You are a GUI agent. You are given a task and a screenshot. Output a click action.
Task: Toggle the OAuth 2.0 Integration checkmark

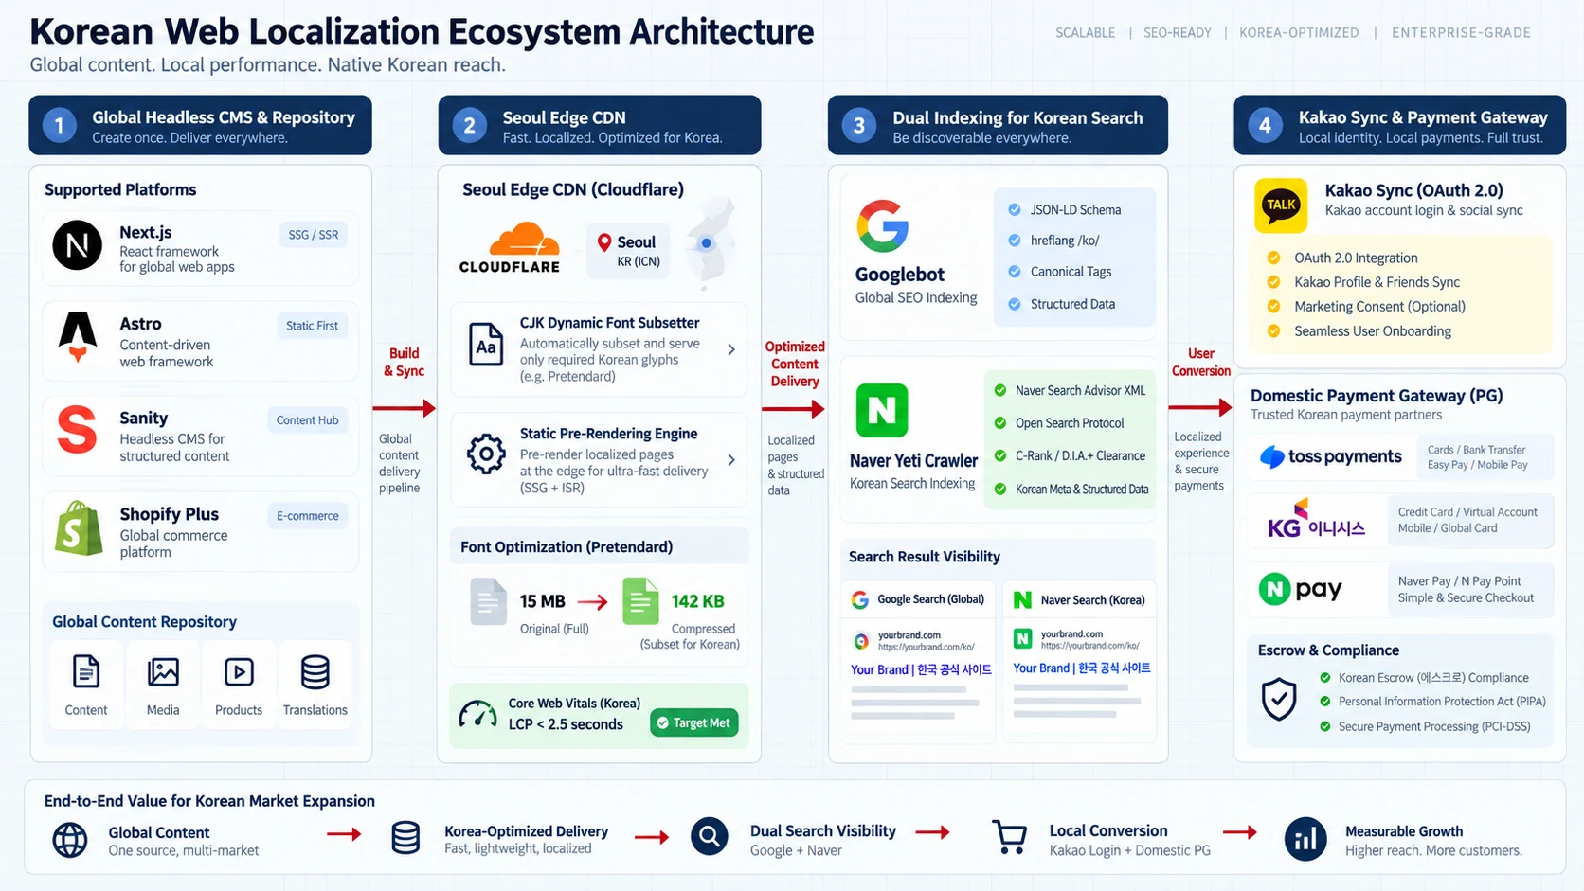click(1274, 258)
